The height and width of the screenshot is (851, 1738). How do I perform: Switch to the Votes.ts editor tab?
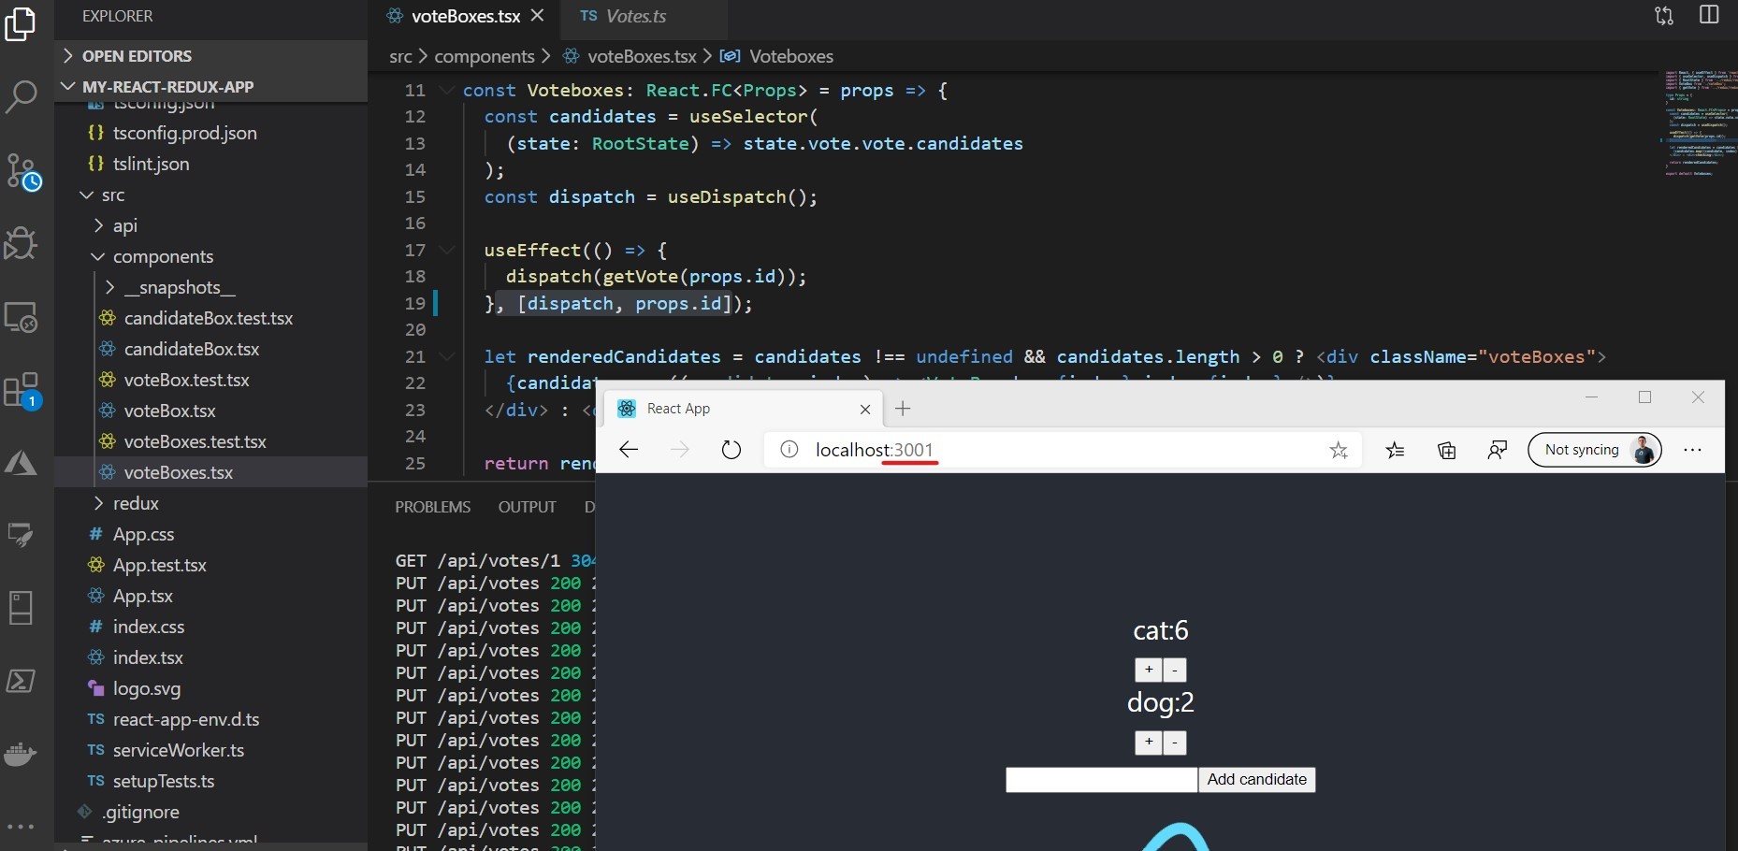[x=635, y=16]
